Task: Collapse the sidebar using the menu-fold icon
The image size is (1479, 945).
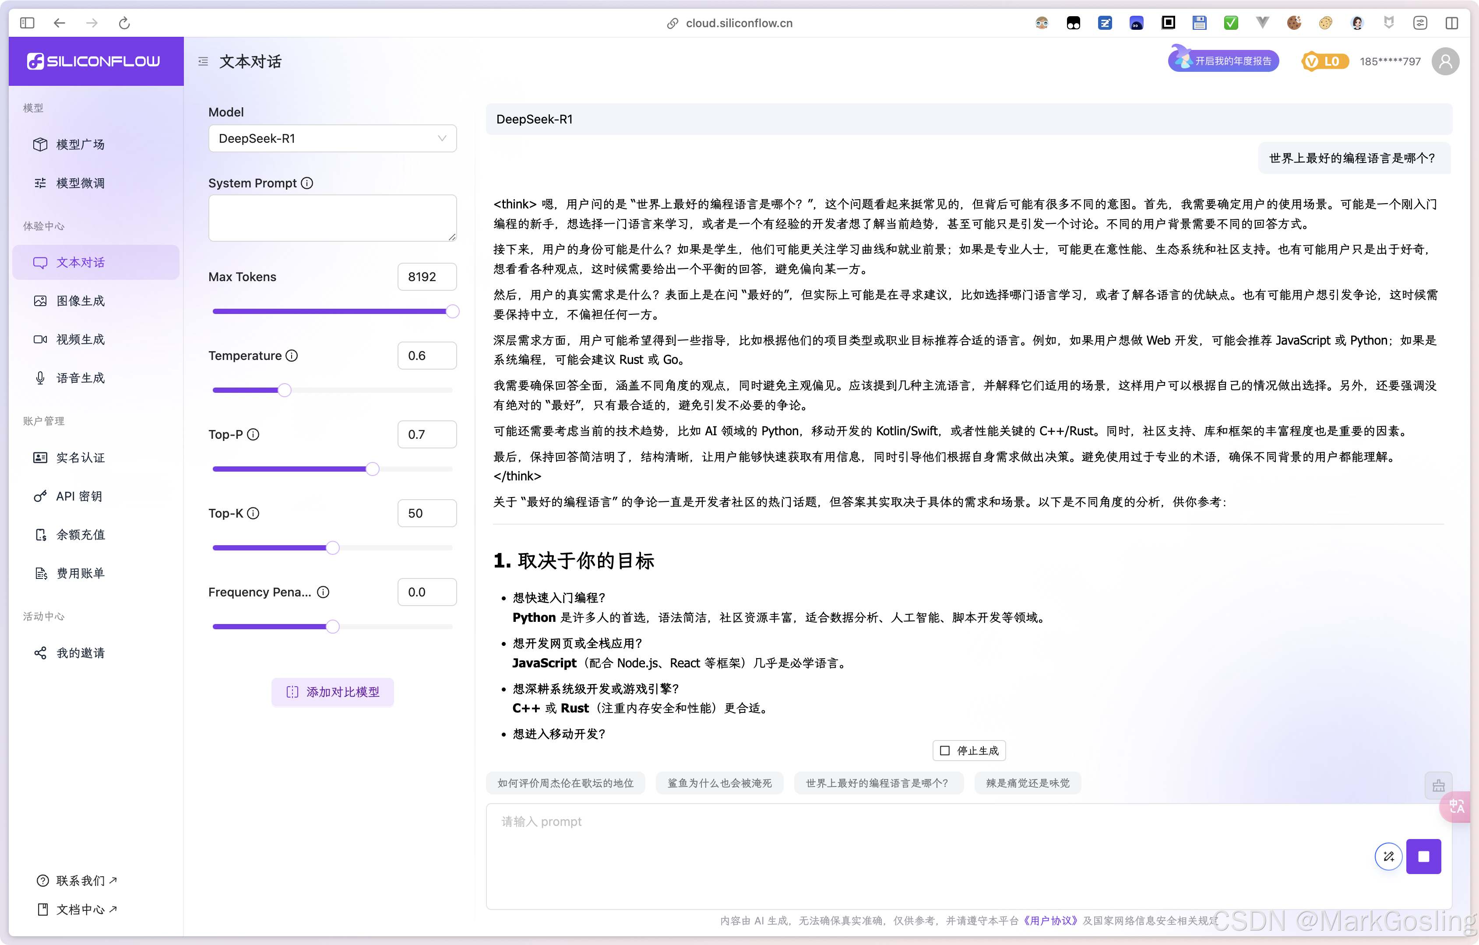Action: tap(203, 61)
